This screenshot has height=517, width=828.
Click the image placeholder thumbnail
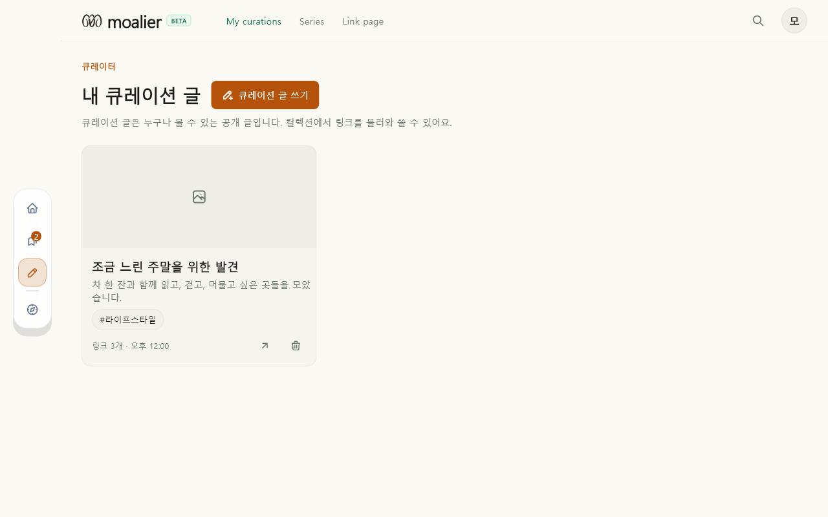(199, 197)
